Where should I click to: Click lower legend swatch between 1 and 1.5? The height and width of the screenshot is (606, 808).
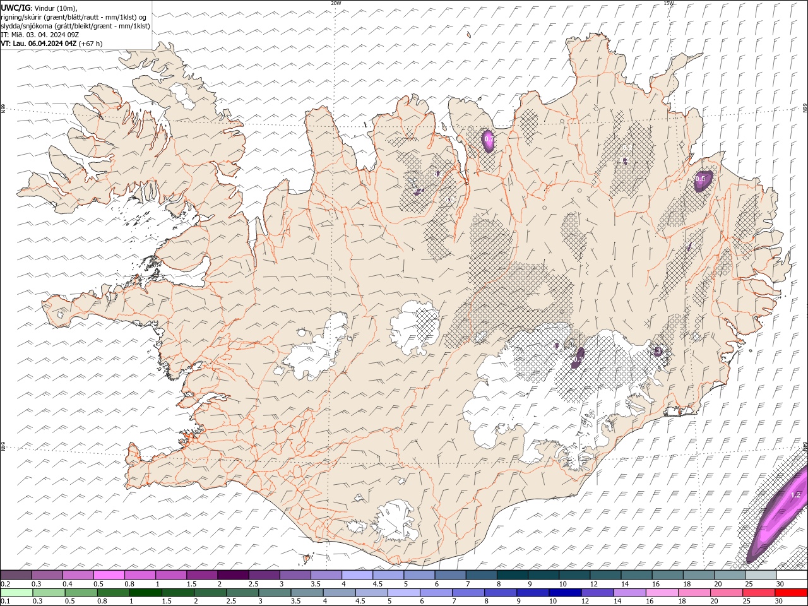click(145, 593)
